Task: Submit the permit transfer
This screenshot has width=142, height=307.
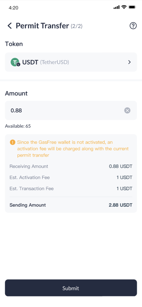Action: 71,288
